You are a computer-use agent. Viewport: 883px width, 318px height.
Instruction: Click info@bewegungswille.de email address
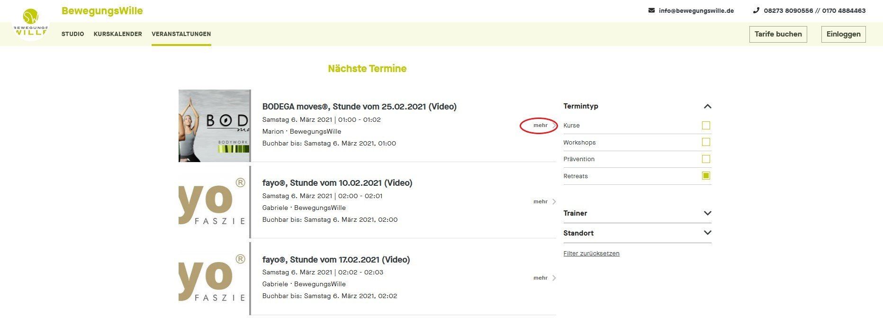click(696, 10)
